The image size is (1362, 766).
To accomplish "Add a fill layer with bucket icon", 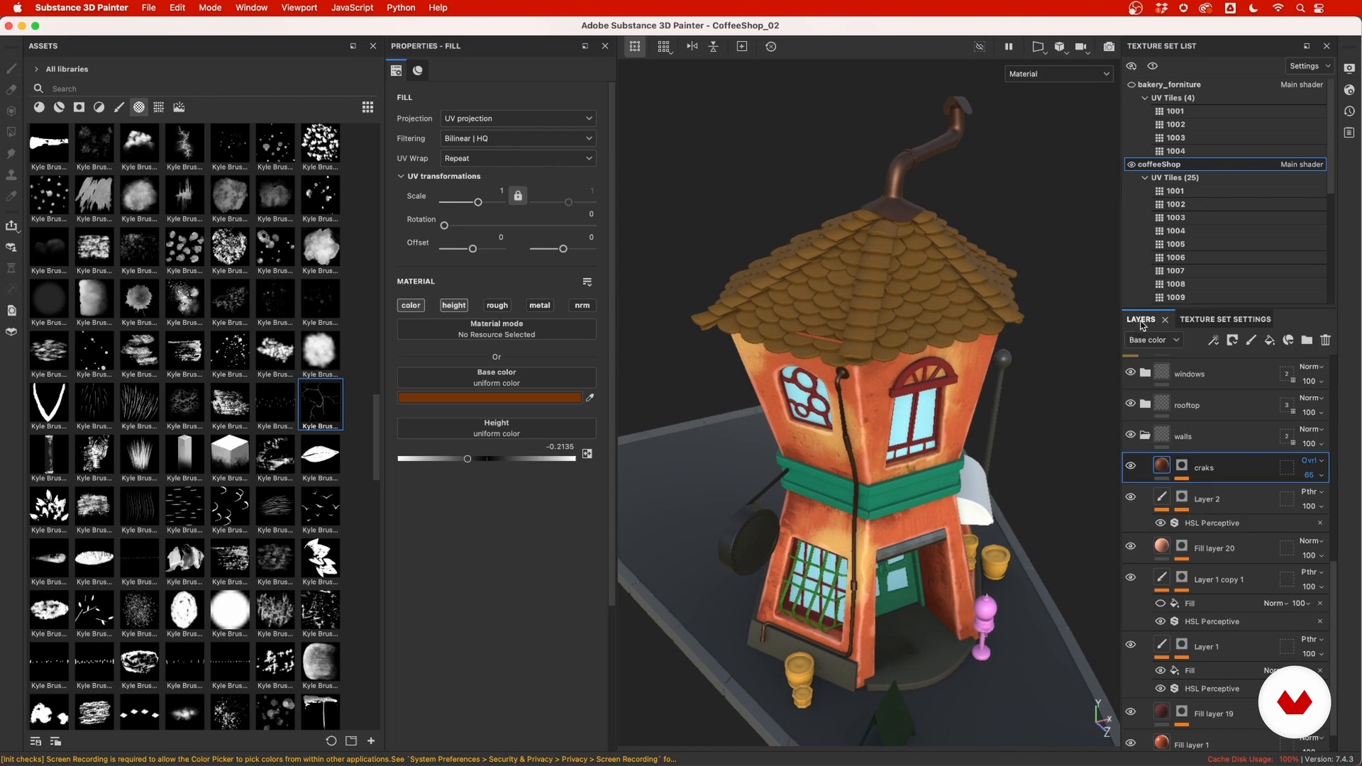I will tap(1270, 340).
